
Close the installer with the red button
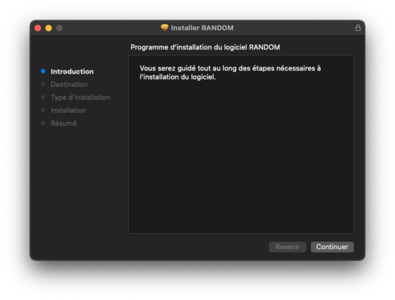click(38, 28)
